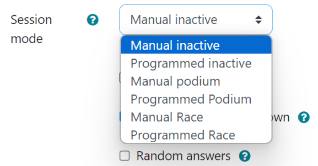The image size is (318, 166).
Task: Select Programmed Podium option
Action: [x=196, y=99]
